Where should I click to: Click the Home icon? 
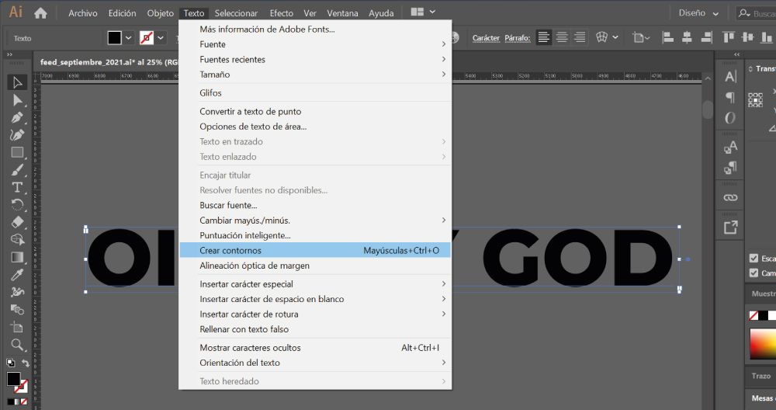[40, 12]
